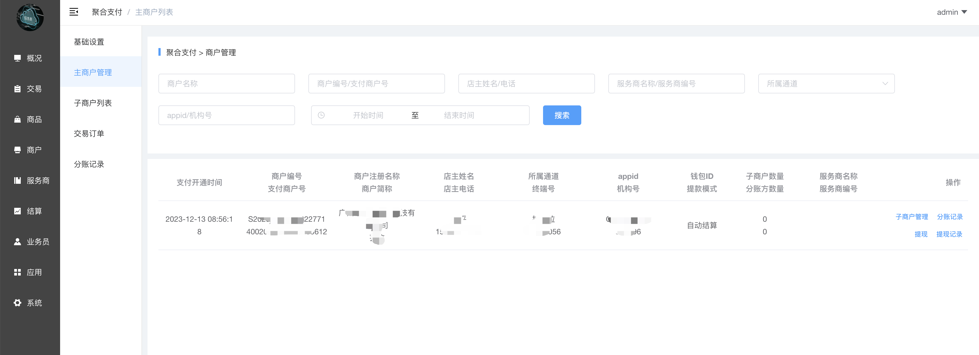Open the 子商户管理 link in row
The width and height of the screenshot is (979, 355).
click(911, 217)
